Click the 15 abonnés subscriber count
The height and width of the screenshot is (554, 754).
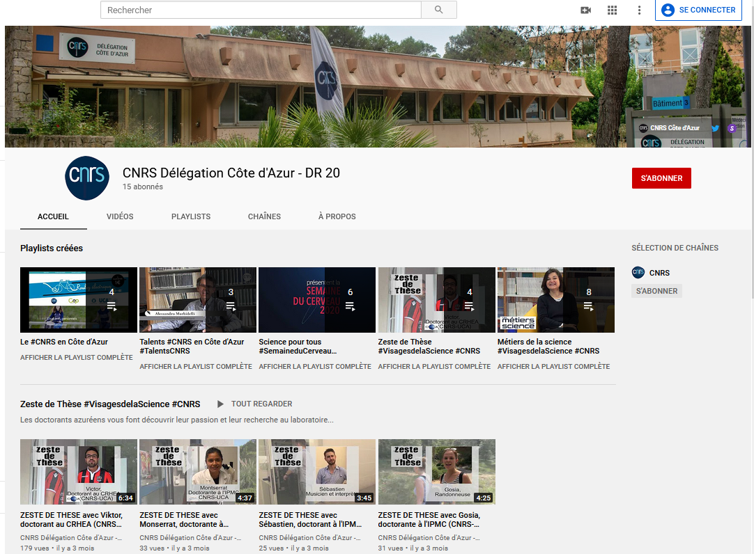pyautogui.click(x=142, y=187)
